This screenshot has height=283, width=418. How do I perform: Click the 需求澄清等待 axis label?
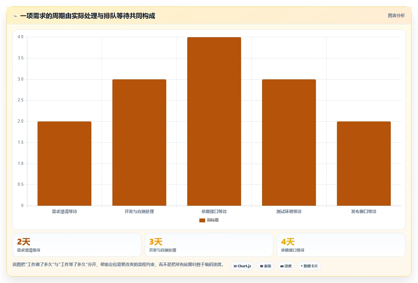pyautogui.click(x=64, y=212)
